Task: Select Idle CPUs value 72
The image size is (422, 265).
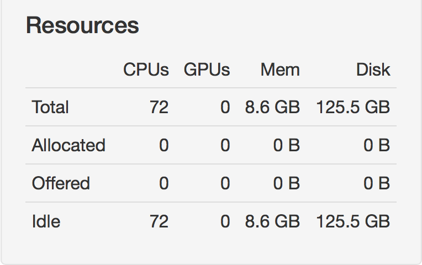Action: coord(159,221)
